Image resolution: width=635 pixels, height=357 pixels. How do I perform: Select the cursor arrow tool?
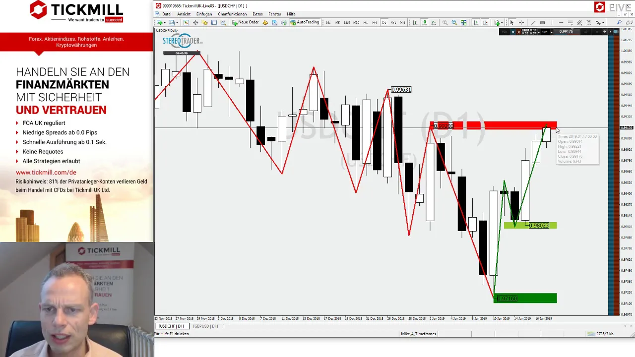pos(512,22)
